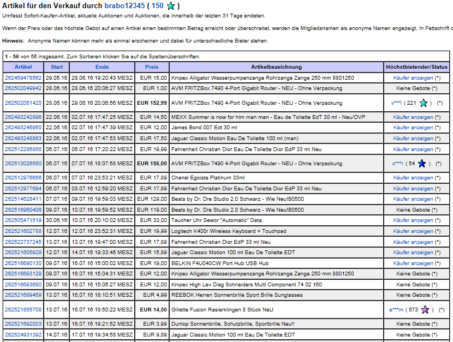The image size is (453, 342).
Task: Click the Höchstbietender/Status column header
Action: [416, 67]
